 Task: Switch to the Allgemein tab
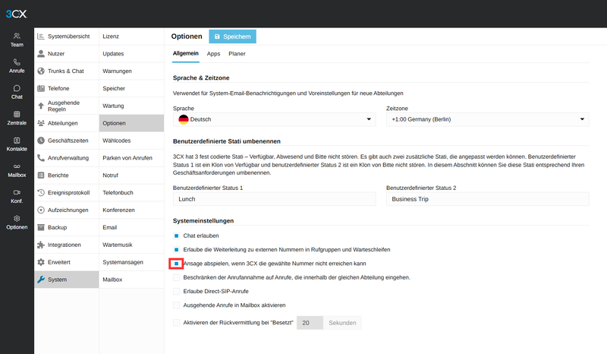click(x=186, y=53)
